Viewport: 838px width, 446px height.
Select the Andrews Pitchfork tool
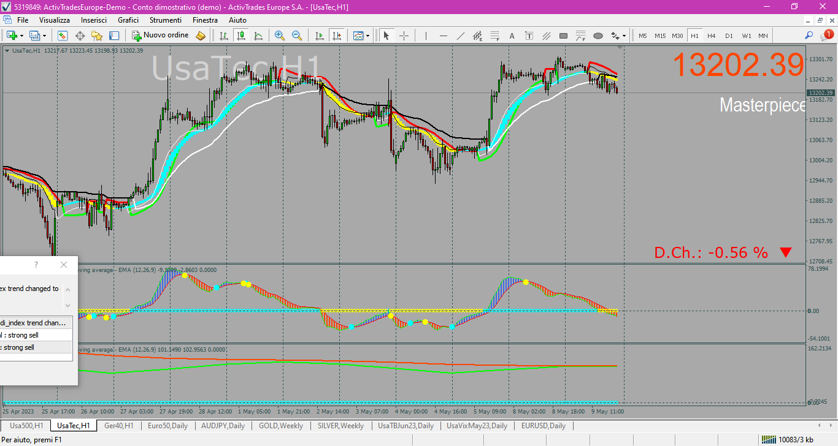click(x=546, y=36)
